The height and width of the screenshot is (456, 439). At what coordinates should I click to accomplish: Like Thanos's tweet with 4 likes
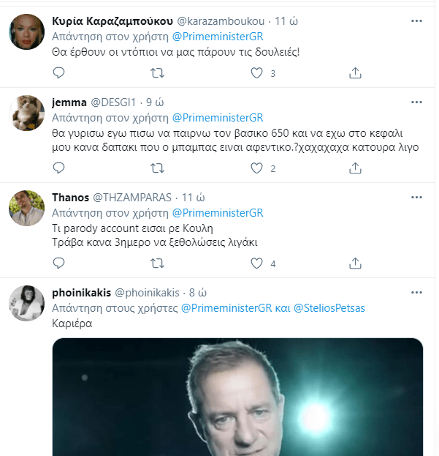pyautogui.click(x=256, y=263)
